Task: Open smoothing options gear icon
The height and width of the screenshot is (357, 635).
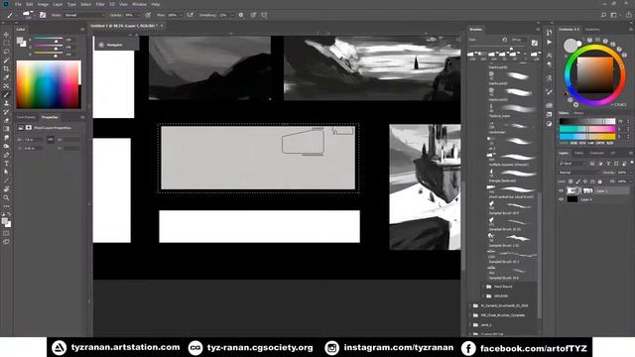Action: [241, 15]
